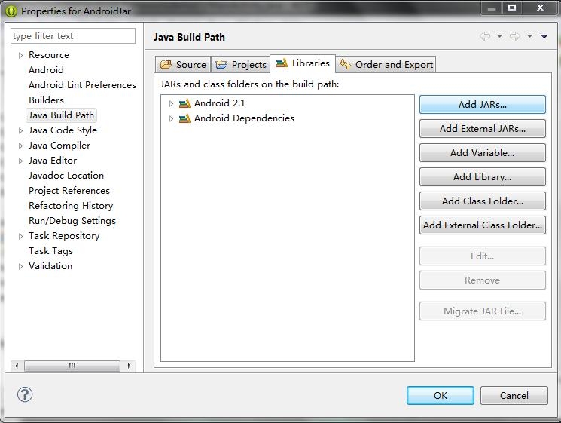Expand the Android 2.1 library node
Viewport: 561px width, 423px height.
coord(171,103)
